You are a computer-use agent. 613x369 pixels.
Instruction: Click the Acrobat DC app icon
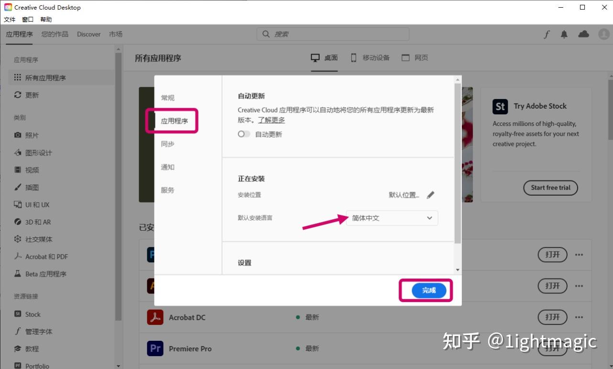[155, 317]
